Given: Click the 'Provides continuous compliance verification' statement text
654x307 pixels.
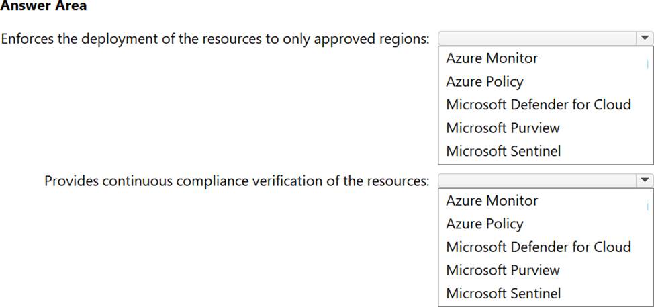Looking at the screenshot, I should pyautogui.click(x=236, y=181).
